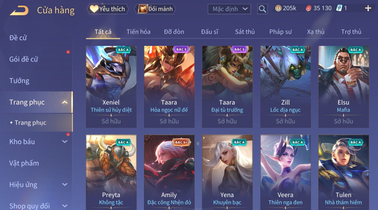
Task: Open Amily Đặc công Nhện đỏ skin
Action: click(x=169, y=172)
